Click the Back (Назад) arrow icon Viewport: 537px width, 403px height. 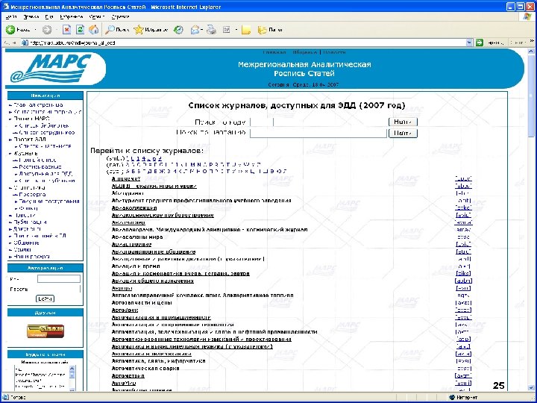[10, 30]
